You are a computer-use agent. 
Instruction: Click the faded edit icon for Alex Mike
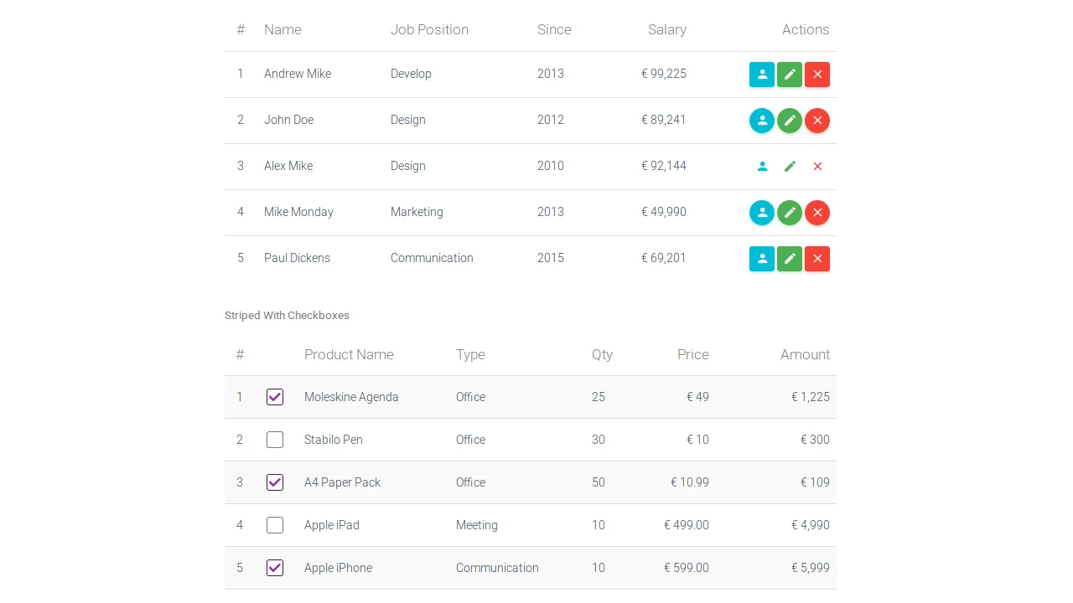tap(789, 166)
